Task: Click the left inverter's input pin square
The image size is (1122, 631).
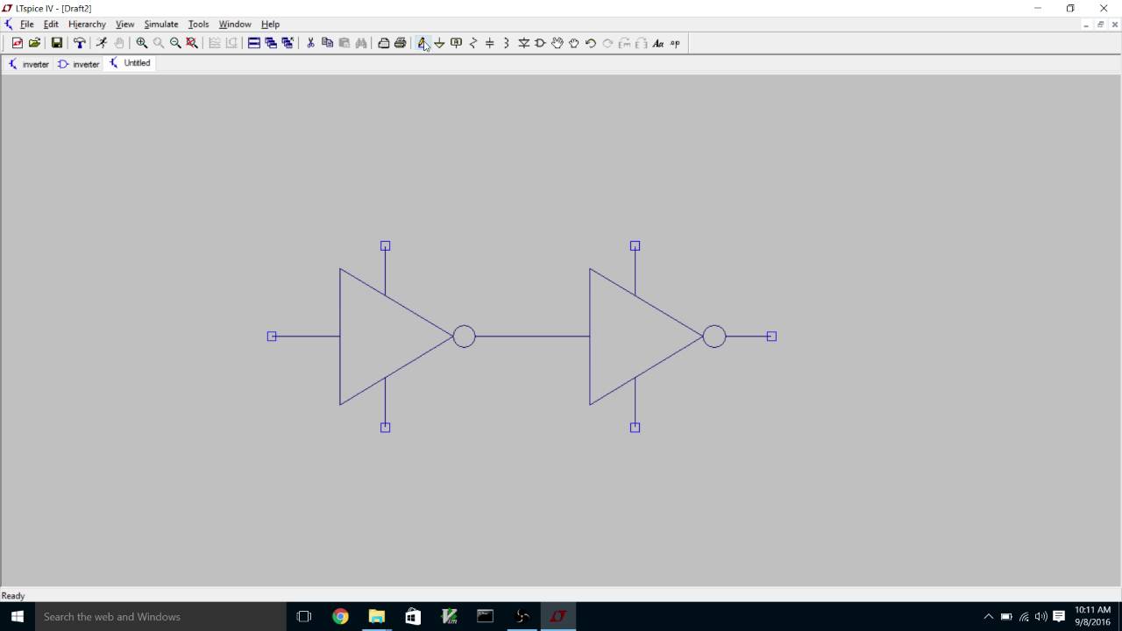Action: (272, 337)
